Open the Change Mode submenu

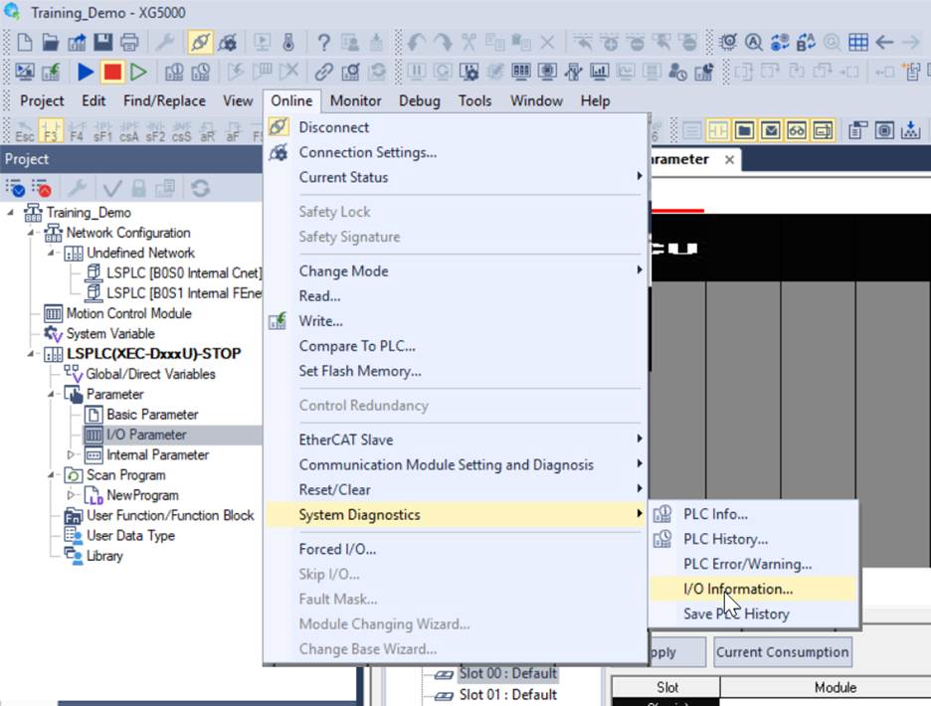[456, 271]
